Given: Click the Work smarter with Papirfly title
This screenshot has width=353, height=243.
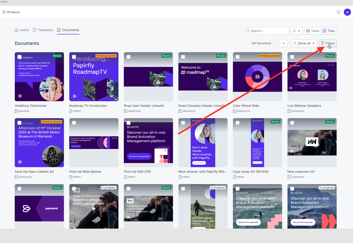Looking at the screenshot, I should coord(203,172).
